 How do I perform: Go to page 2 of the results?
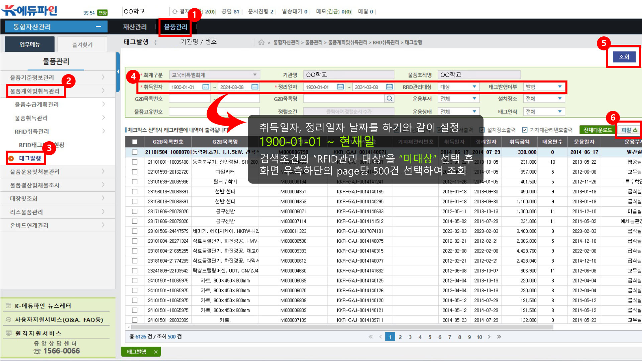pyautogui.click(x=400, y=337)
